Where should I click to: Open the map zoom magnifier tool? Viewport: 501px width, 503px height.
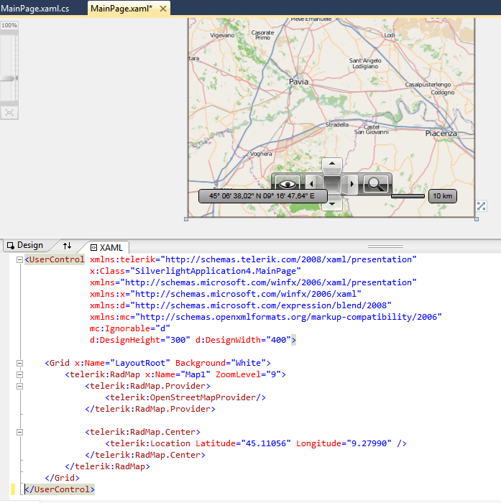tap(375, 184)
